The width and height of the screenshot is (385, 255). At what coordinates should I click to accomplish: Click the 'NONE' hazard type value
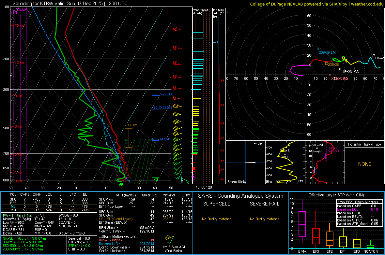point(365,164)
